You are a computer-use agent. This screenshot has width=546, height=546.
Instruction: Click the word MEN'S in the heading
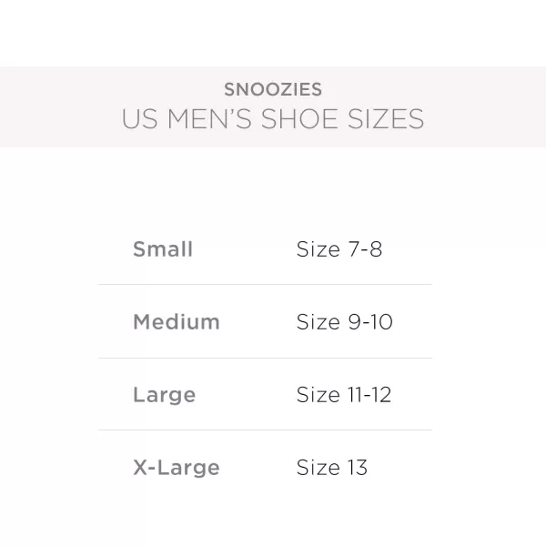pyautogui.click(x=207, y=119)
